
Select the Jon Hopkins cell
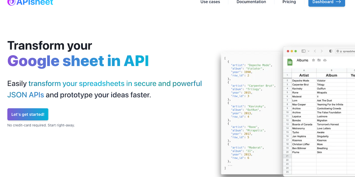tap(304, 136)
